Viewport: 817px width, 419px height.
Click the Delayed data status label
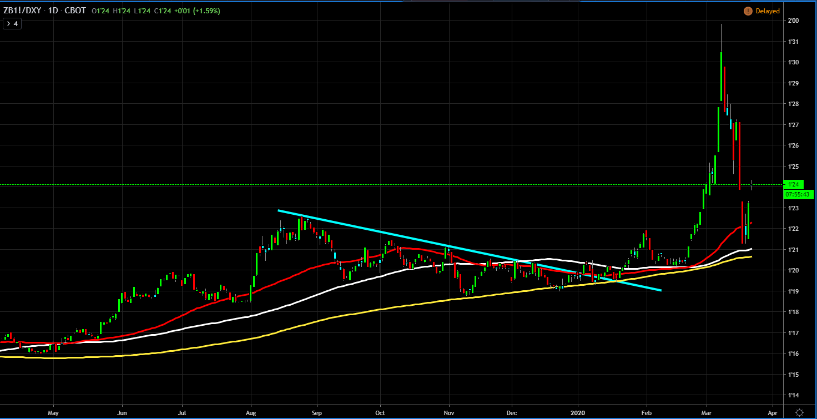pyautogui.click(x=768, y=11)
